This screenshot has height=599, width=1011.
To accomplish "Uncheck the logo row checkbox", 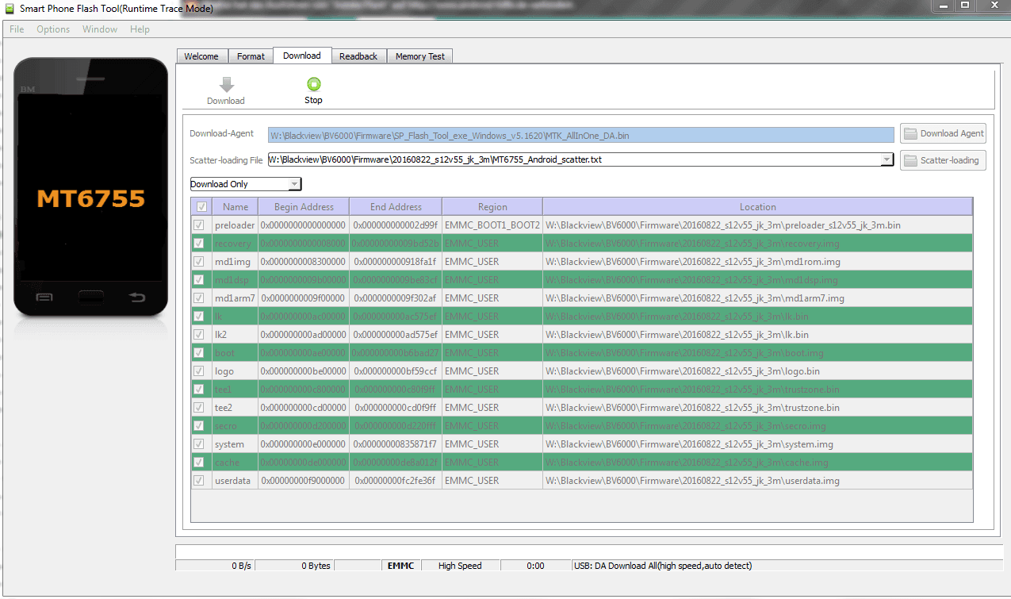I will 198,371.
